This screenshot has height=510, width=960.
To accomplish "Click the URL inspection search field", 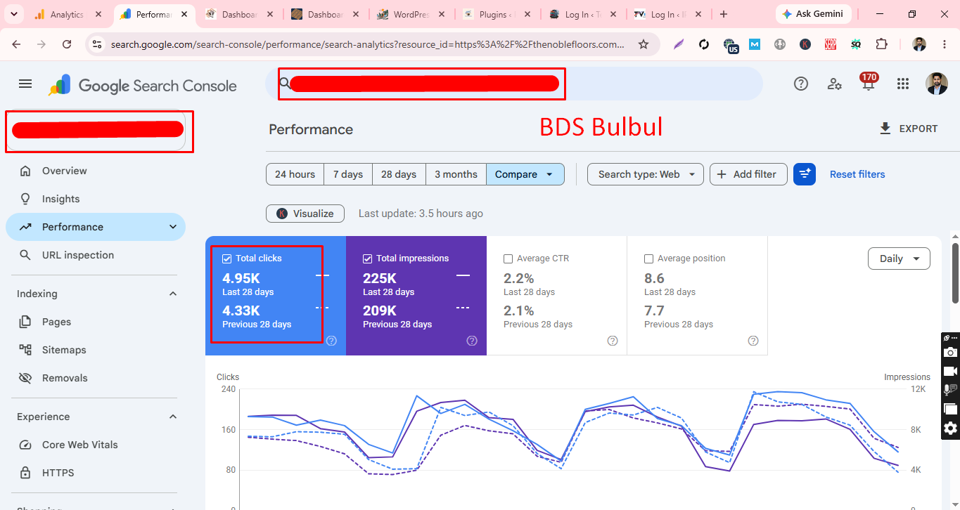I will [x=514, y=84].
